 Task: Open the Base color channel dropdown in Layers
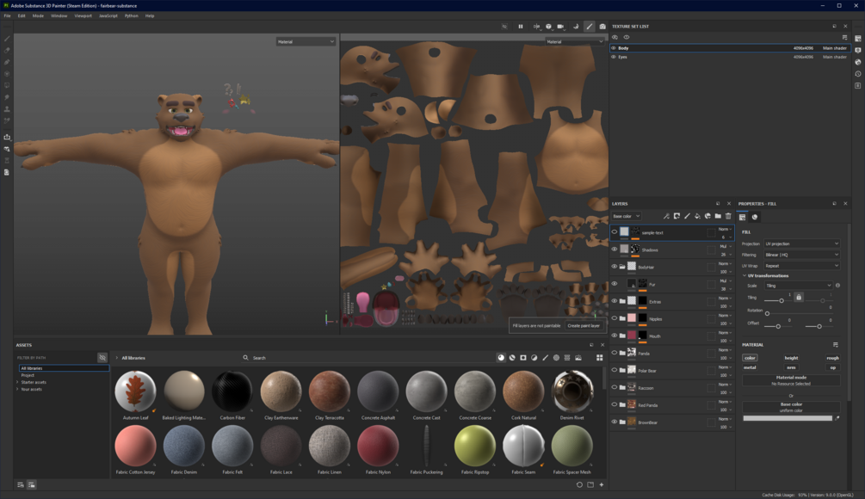(x=626, y=216)
